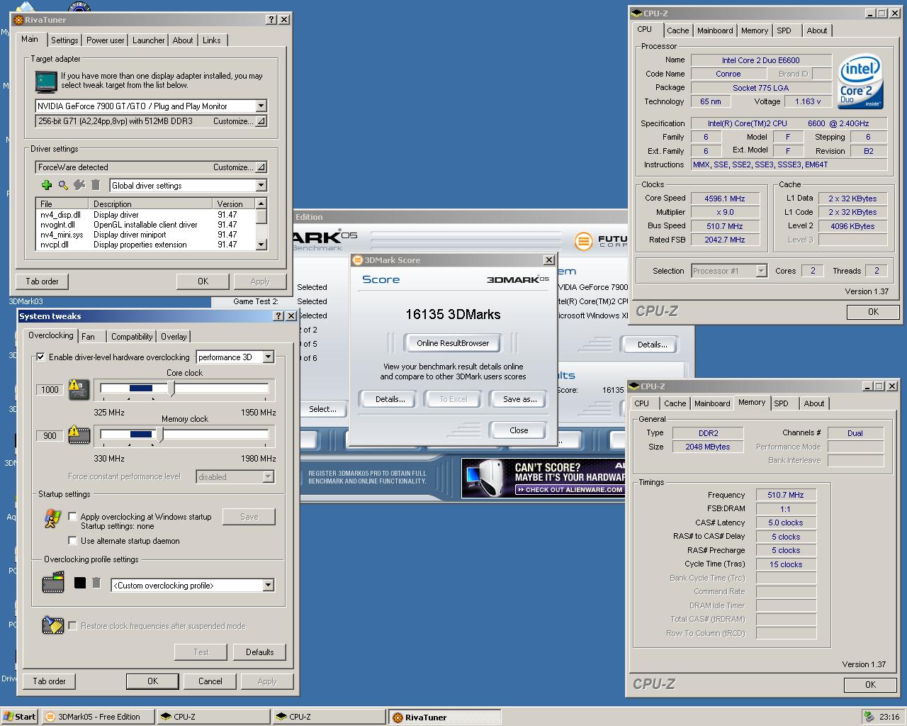The width and height of the screenshot is (907, 726).
Task: Click the core clock chip warning icon
Action: [79, 389]
